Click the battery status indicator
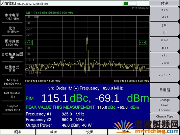This screenshot has height=135, width=180. click(130, 3)
